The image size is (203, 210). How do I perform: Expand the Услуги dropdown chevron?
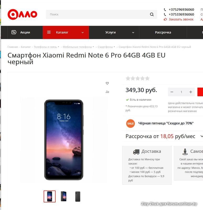coord(133,33)
